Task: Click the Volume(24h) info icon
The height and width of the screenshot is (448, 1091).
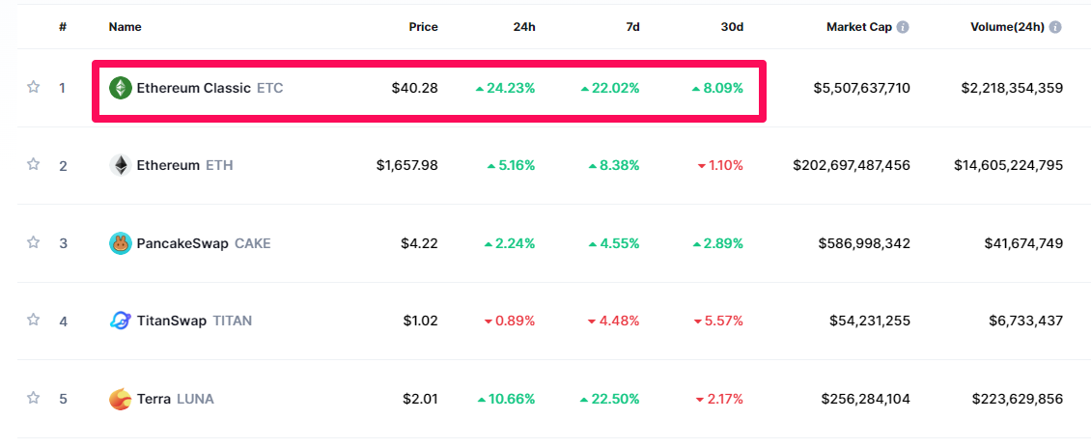Action: (x=1055, y=27)
